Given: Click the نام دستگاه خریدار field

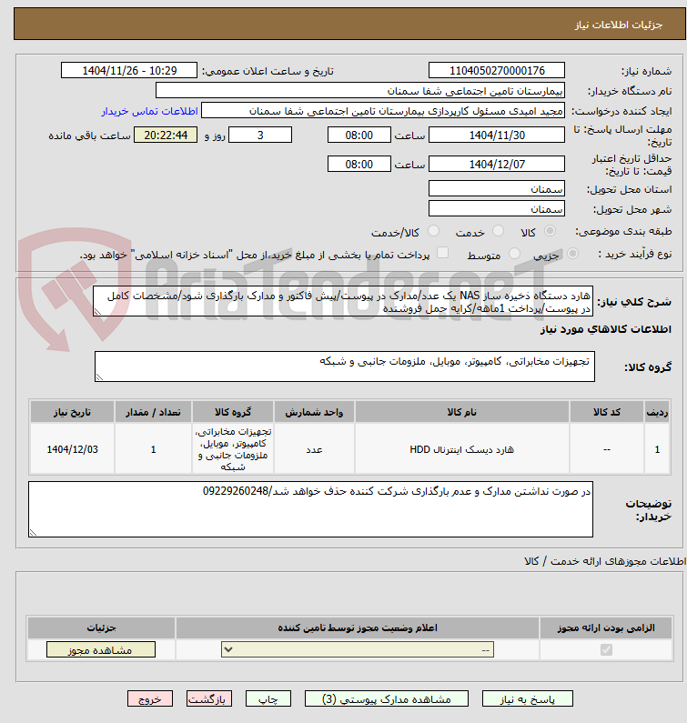Looking at the screenshot, I should click(x=360, y=90).
